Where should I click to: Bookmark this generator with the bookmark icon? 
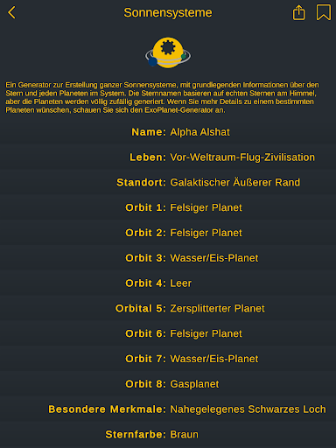[324, 12]
